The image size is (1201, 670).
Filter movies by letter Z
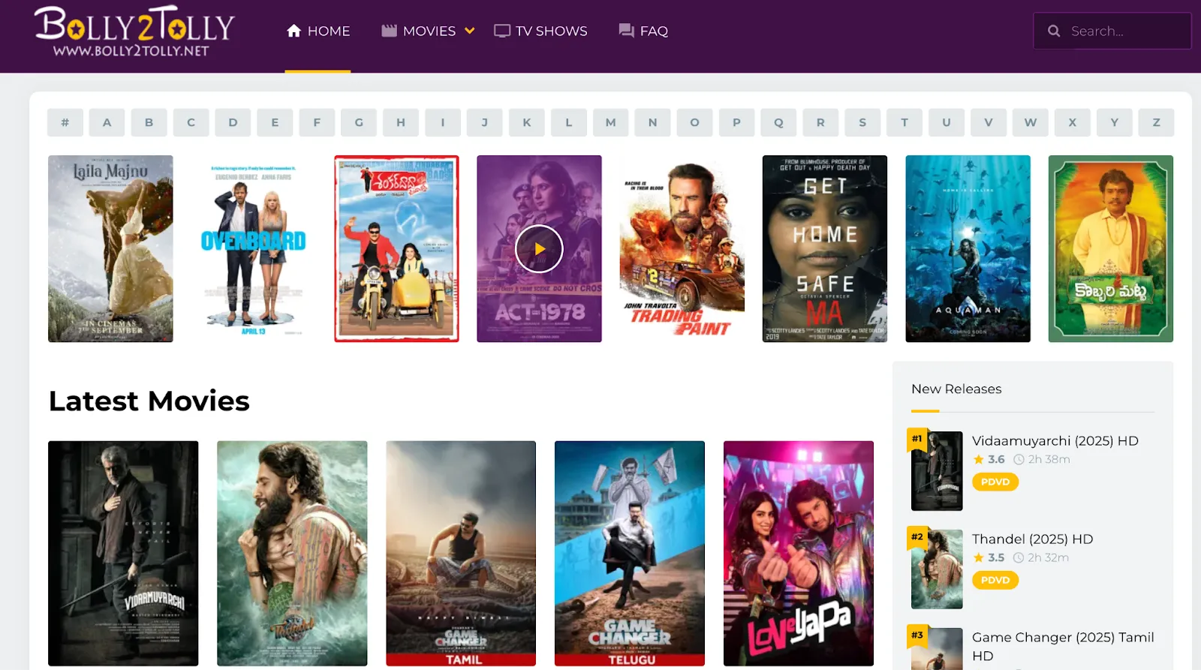click(1157, 122)
